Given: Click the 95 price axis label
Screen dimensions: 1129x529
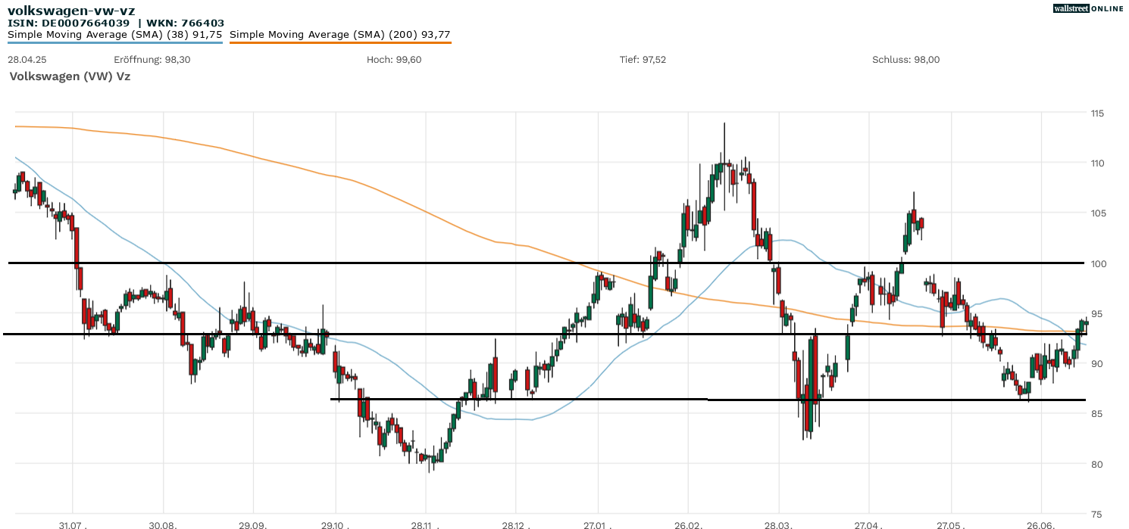Looking at the screenshot, I should [1096, 314].
